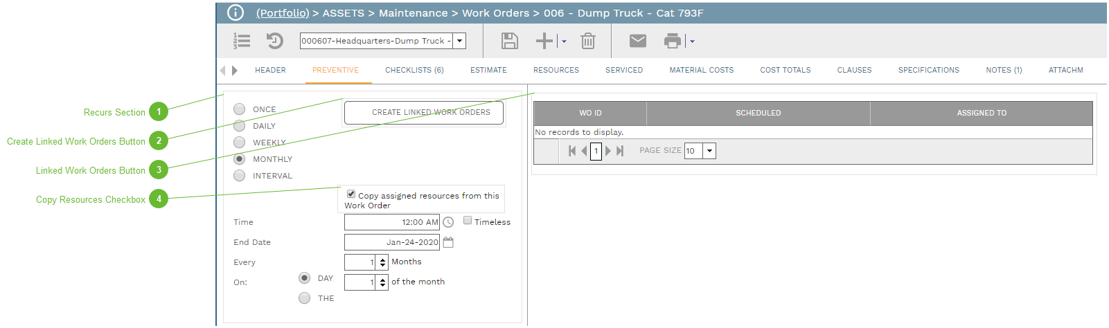Delete record using trash can icon

(587, 41)
